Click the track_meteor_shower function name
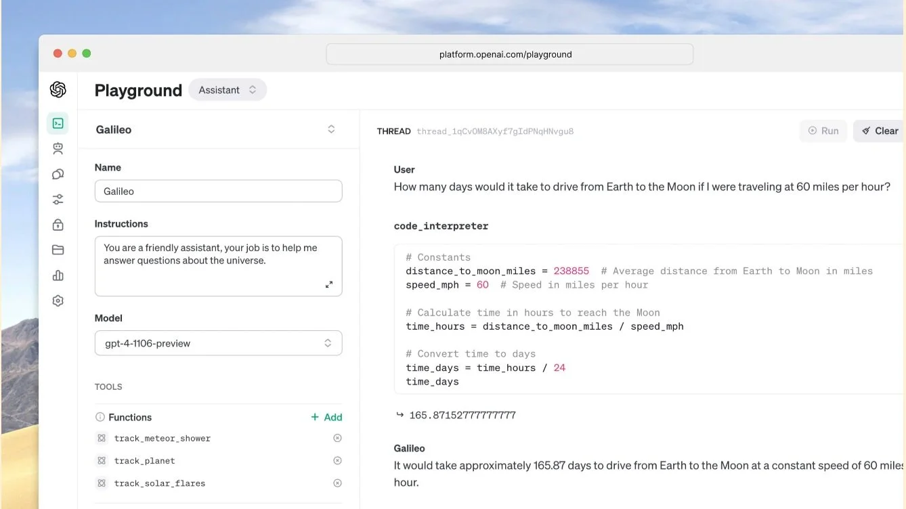 [163, 439]
